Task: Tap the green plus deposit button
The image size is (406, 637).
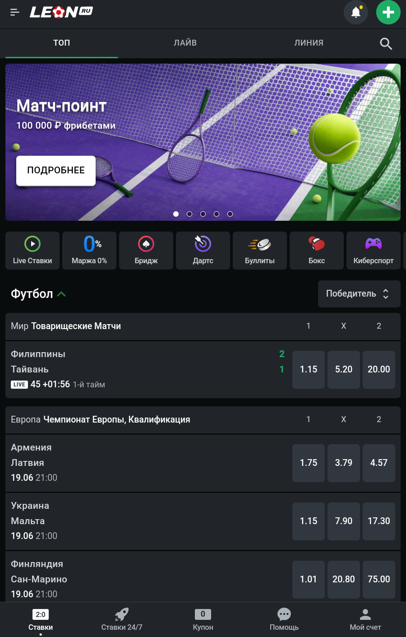Action: point(388,12)
